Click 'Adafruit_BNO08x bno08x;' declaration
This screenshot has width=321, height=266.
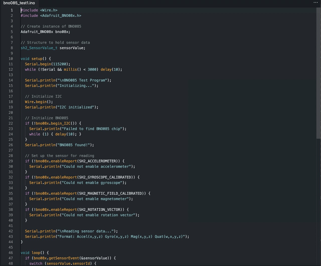[45, 32]
